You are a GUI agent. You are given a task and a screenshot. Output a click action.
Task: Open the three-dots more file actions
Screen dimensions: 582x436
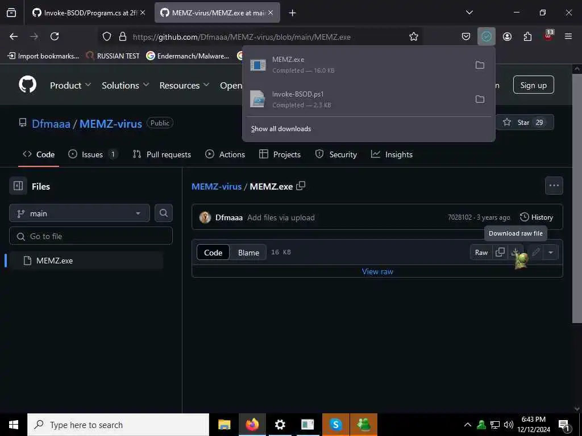(x=554, y=186)
